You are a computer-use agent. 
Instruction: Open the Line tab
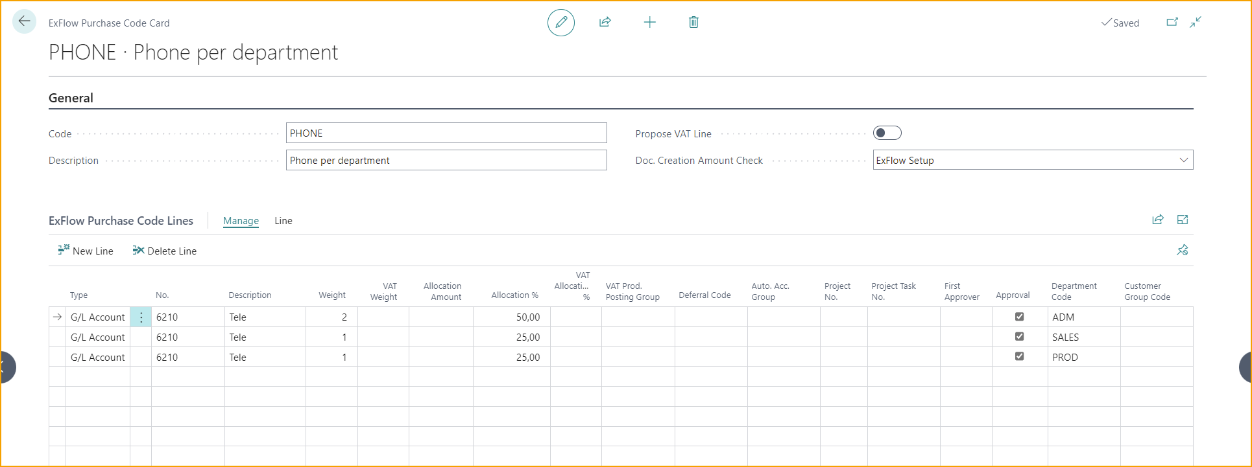pos(283,221)
